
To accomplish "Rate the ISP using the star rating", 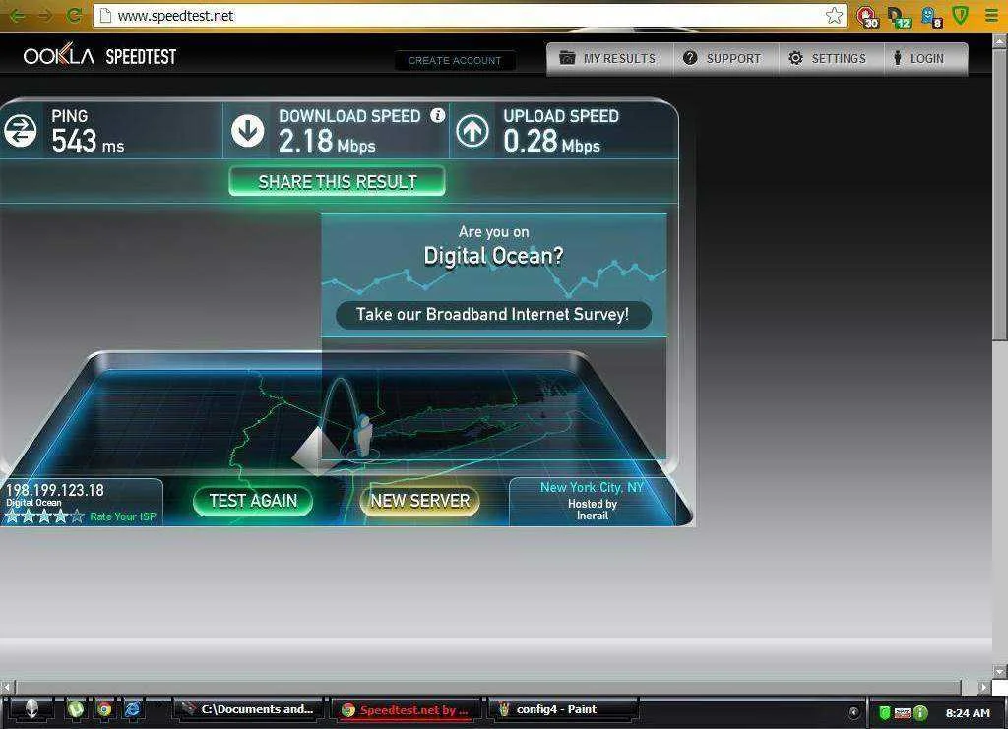I will pos(44,516).
